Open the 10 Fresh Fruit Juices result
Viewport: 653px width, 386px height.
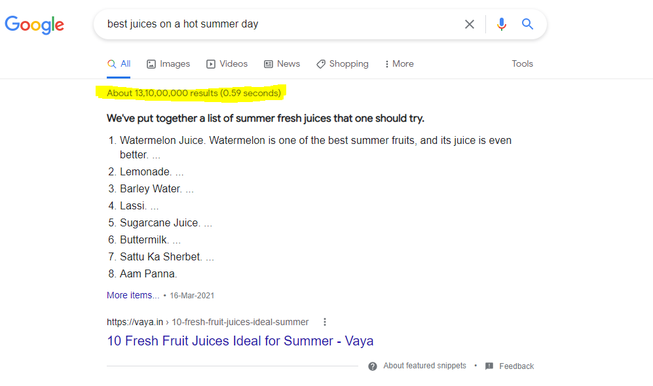coord(240,341)
